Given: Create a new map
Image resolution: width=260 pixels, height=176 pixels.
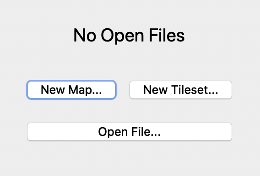Looking at the screenshot, I should coord(71,90).
